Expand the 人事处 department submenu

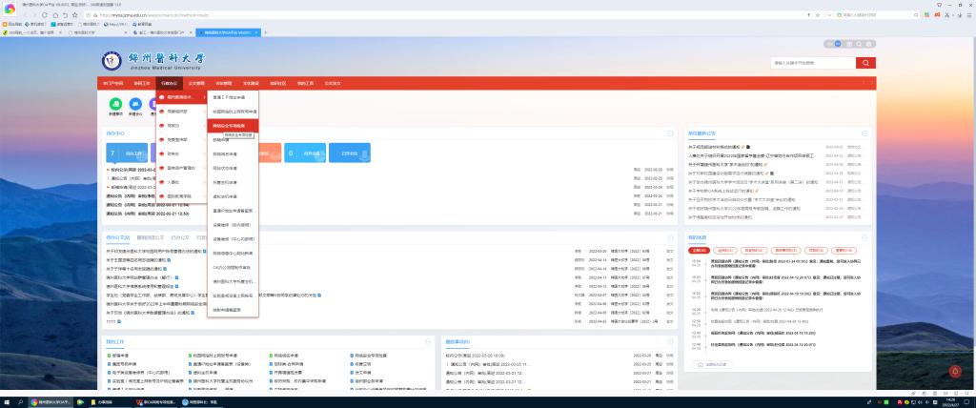(182, 182)
